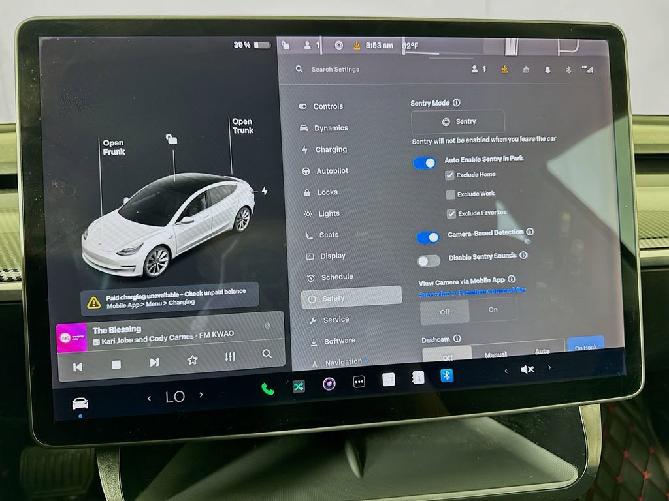Tap the Sentry button
The height and width of the screenshot is (501, 669).
pos(458,121)
